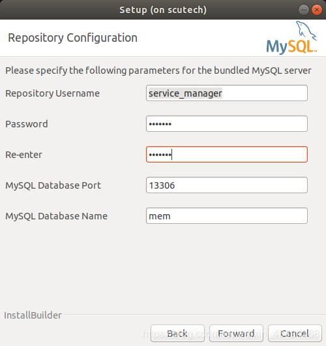This screenshot has width=326, height=346.
Task: Click the Re-enter label
Action: pos(23,155)
